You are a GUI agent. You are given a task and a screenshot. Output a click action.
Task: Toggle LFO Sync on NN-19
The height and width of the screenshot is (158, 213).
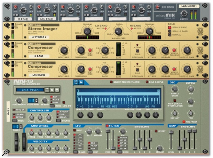pos(75,130)
